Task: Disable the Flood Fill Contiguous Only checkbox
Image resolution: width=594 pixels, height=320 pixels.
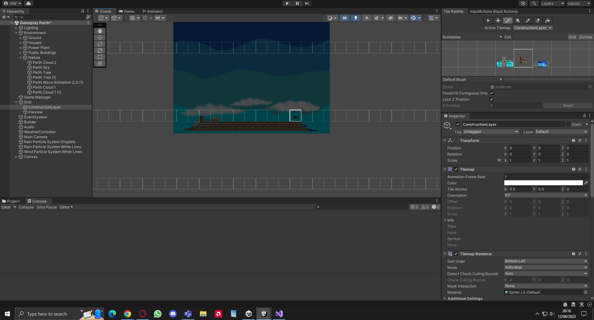Action: pos(492,93)
